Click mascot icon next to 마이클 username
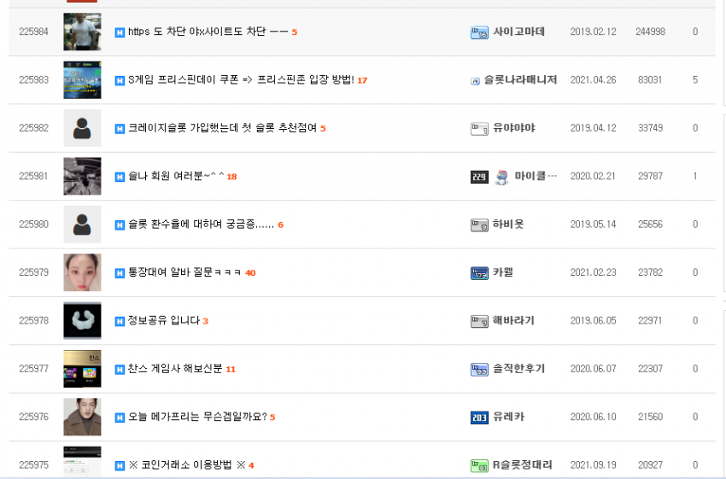Viewport: 726px width, 479px height. click(501, 177)
